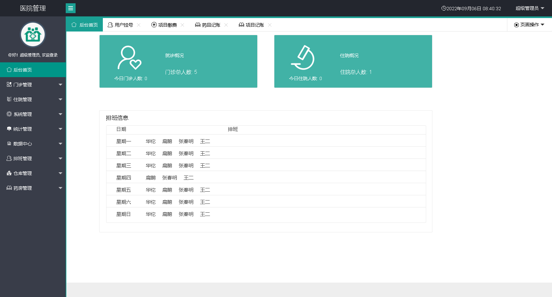
Task: Toggle the sidebar with the hamburger icon
Action: coord(71,8)
